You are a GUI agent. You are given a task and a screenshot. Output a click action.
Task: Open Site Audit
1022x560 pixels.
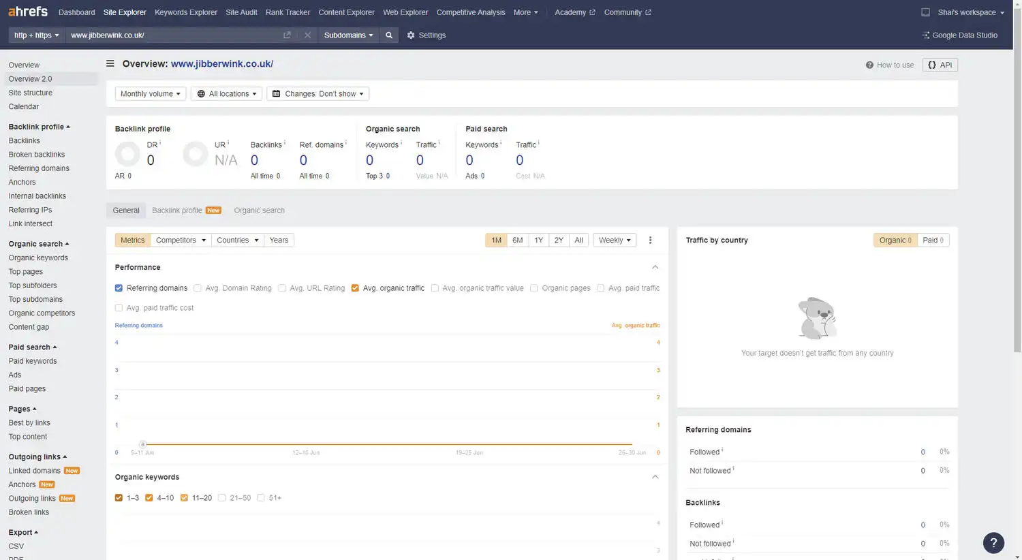tap(241, 12)
